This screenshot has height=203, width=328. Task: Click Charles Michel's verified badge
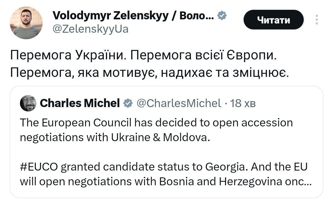(128, 103)
